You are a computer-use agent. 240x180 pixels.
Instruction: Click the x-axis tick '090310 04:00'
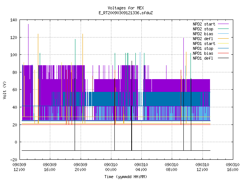[141, 167]
